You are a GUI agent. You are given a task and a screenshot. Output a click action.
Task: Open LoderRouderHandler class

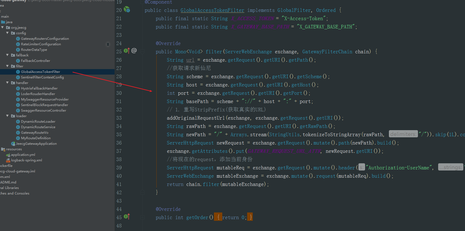[x=38, y=94]
